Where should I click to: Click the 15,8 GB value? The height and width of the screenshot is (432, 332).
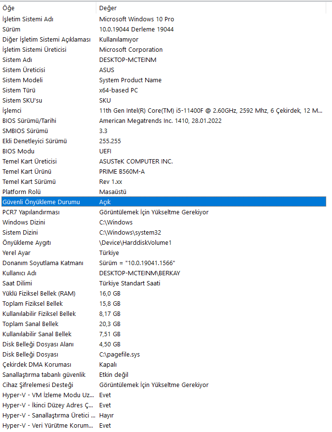[110, 304]
